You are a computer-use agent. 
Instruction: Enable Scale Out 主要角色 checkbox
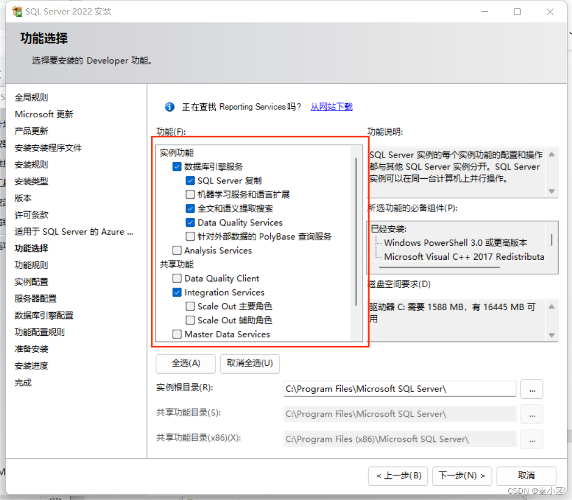pyautogui.click(x=190, y=306)
